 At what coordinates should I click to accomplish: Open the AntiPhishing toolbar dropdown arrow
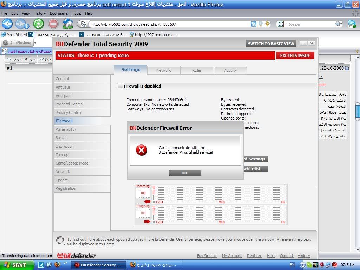click(35, 43)
